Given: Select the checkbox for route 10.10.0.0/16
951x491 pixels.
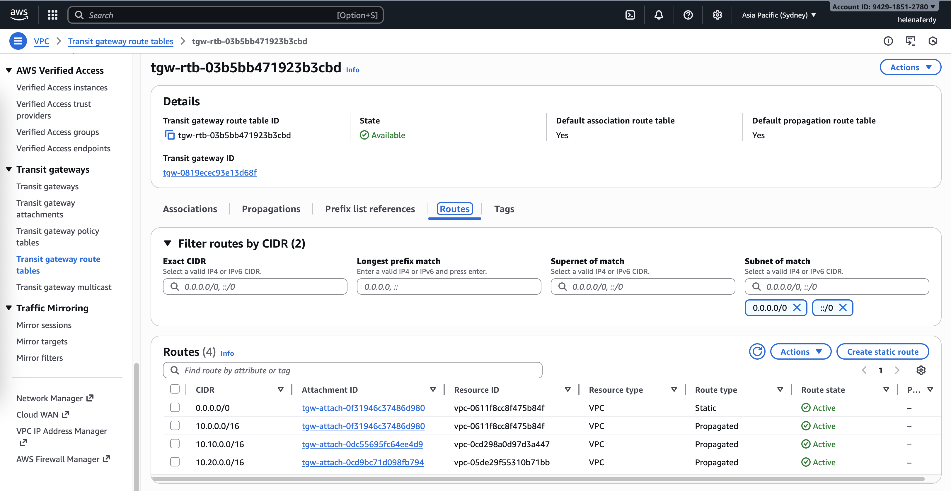Looking at the screenshot, I should point(175,443).
